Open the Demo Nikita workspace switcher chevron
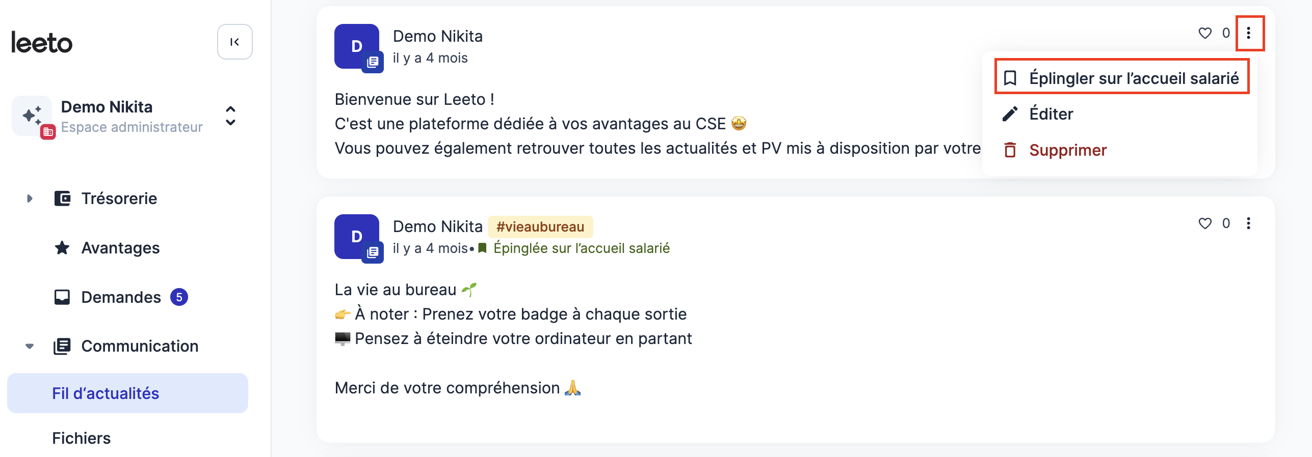Screen dimensions: 1312x457 [230, 116]
